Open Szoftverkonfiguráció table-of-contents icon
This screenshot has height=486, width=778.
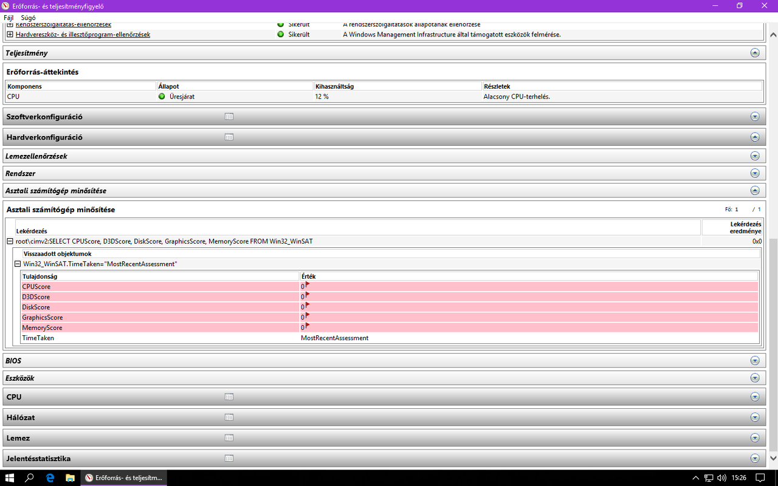(229, 117)
